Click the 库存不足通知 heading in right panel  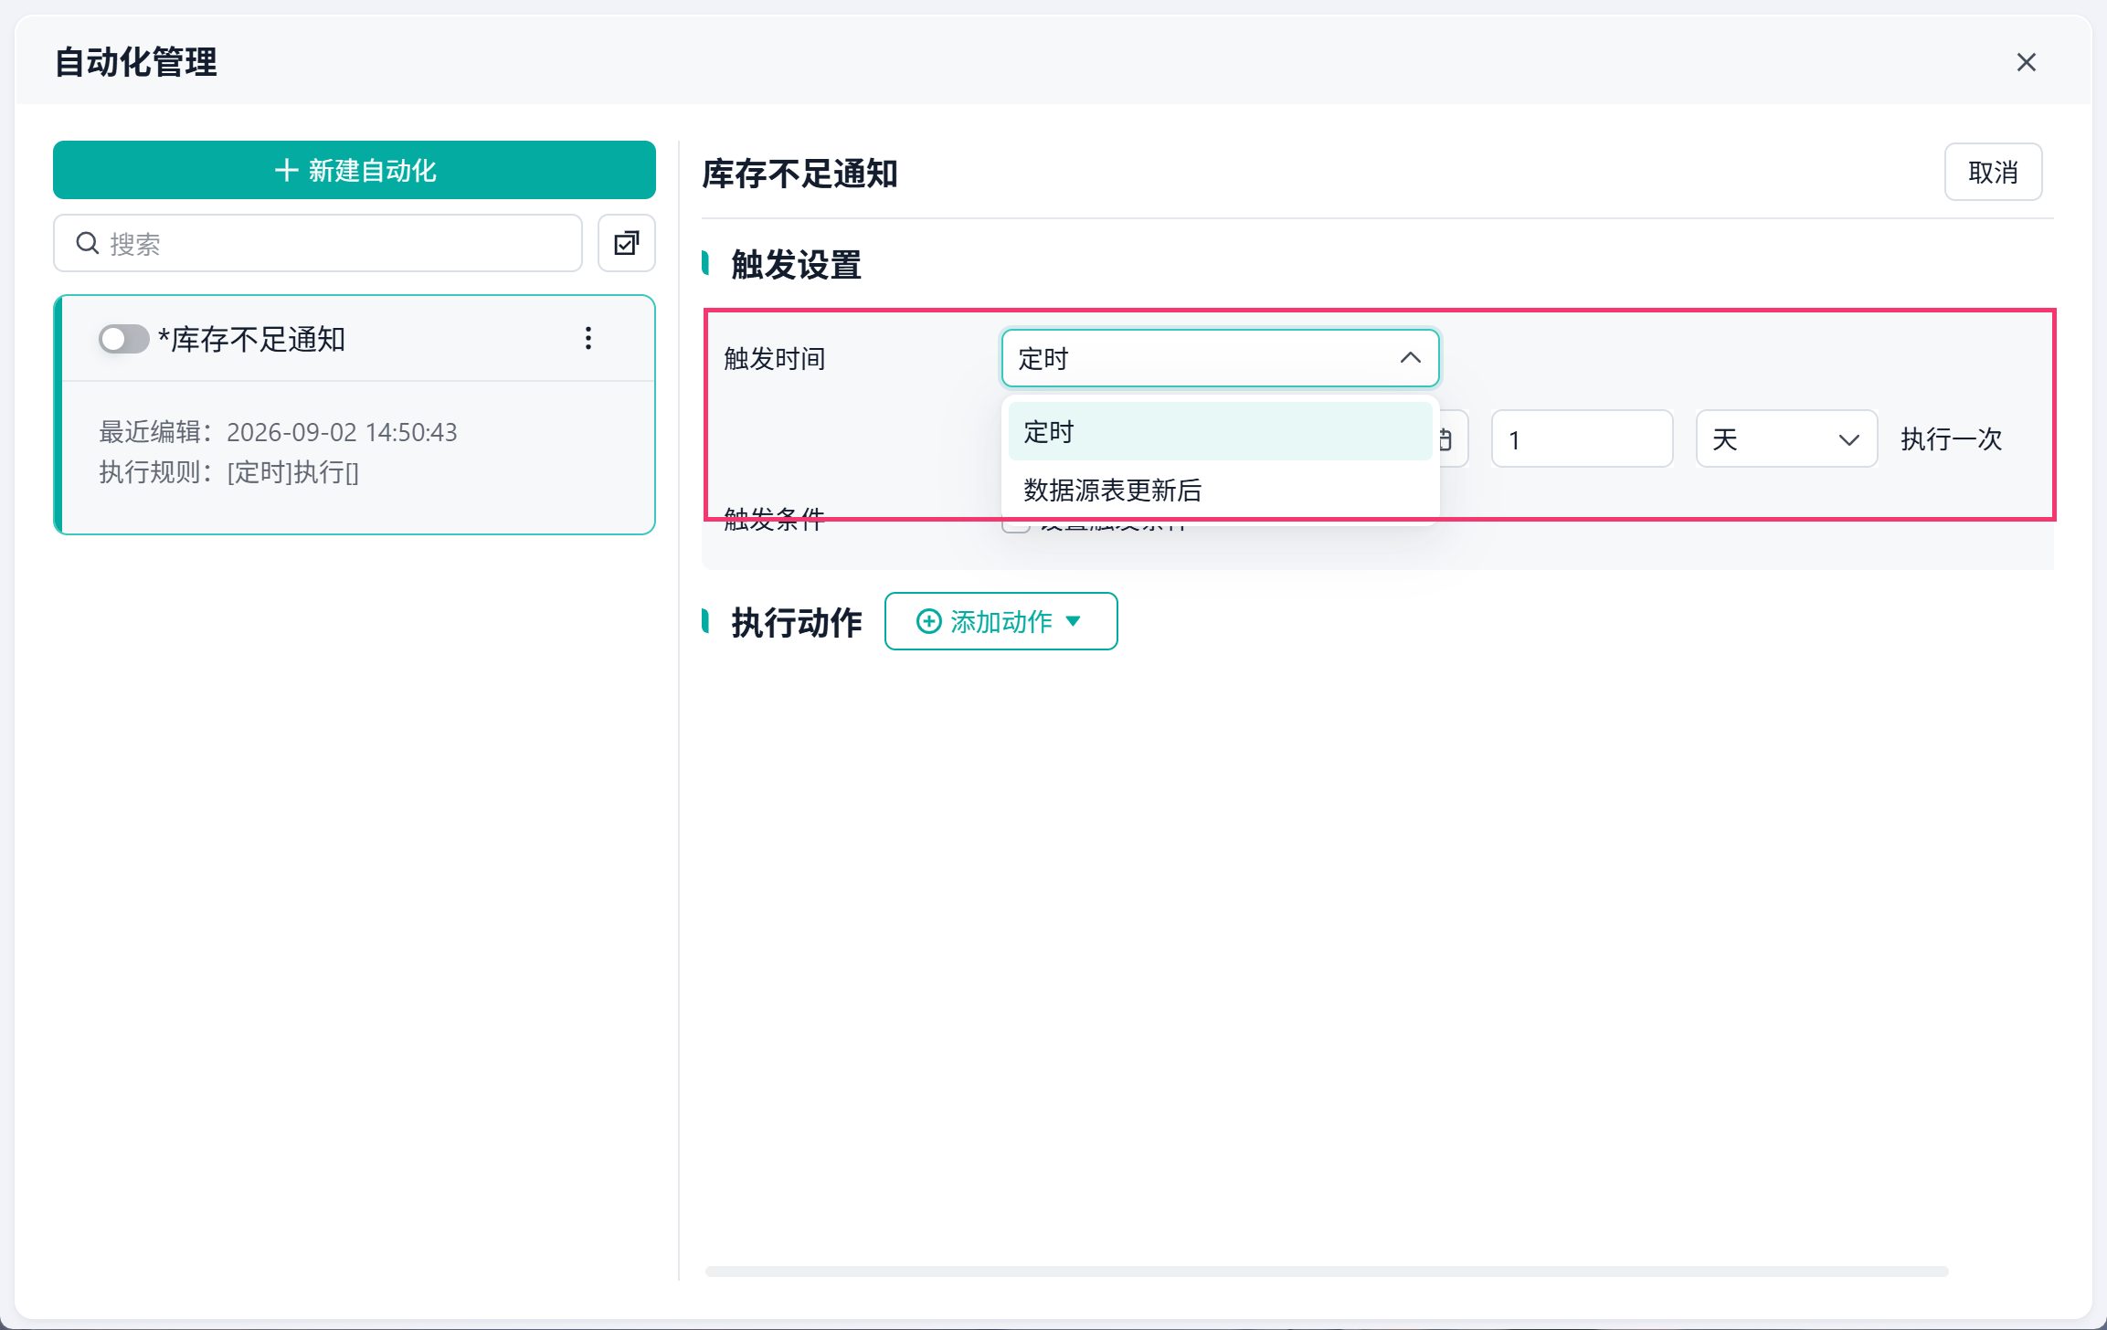tap(799, 174)
